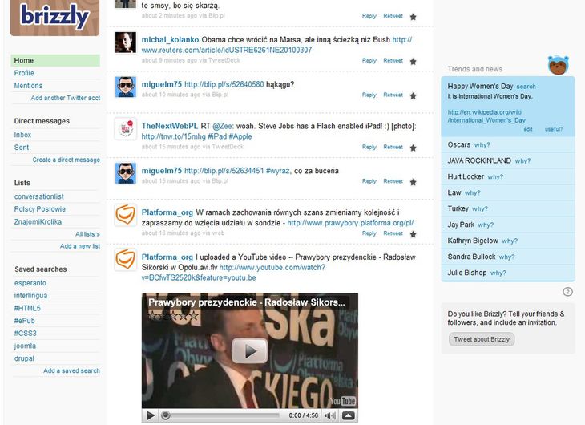Open the #iPad hashtag link
The image size is (585, 425).
coord(216,136)
